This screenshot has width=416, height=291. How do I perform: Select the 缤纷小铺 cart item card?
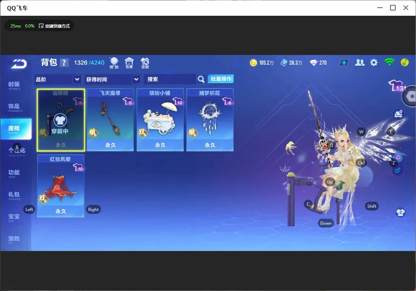(160, 120)
